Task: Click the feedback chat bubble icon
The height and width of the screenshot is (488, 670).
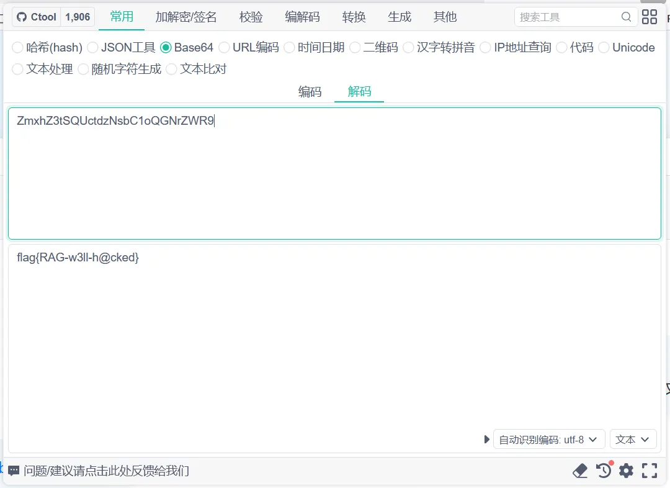Action: [14, 471]
